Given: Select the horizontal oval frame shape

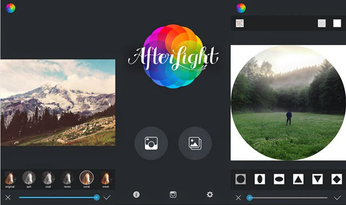Looking at the screenshot, I should pos(279,179).
